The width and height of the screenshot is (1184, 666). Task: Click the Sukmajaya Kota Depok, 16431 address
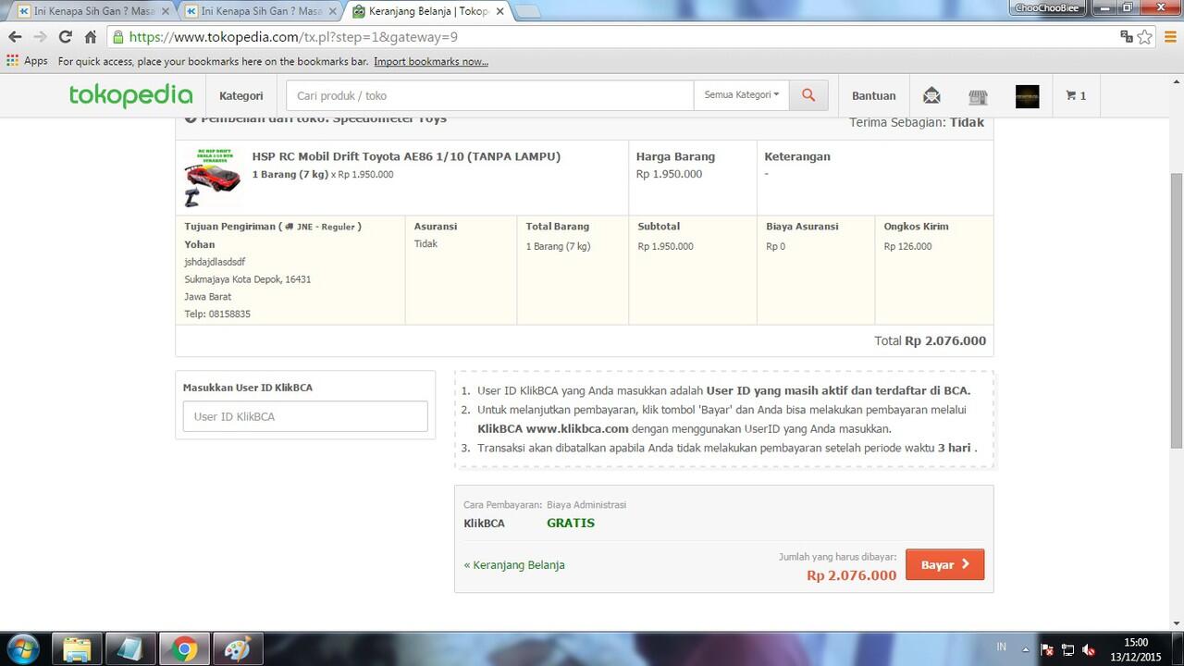247,279
